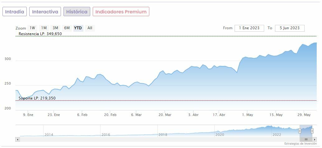Show All historical data
Screen dimensions: 322x148
pyautogui.click(x=90, y=28)
